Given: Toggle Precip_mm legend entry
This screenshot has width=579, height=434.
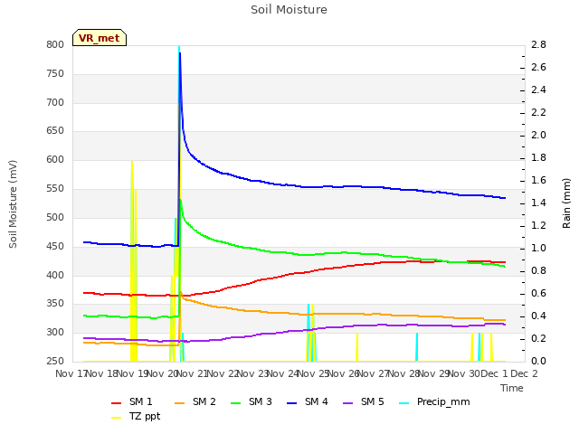Looking at the screenshot, I should tap(434, 401).
